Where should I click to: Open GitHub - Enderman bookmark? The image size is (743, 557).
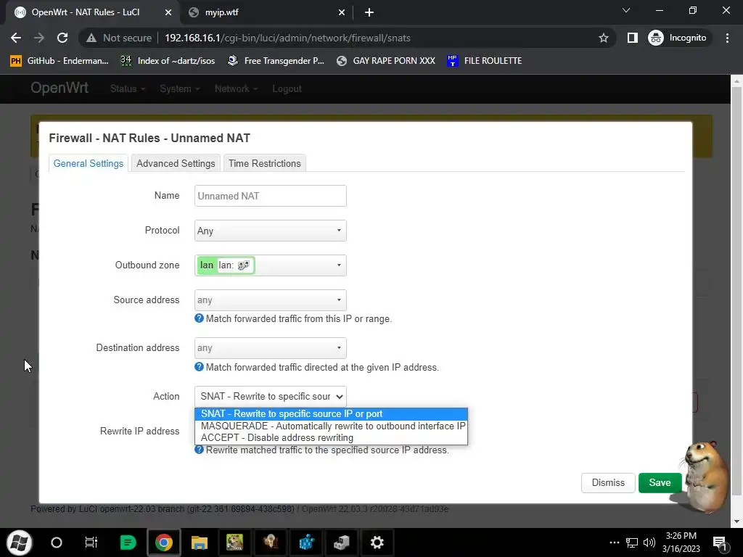(59, 61)
